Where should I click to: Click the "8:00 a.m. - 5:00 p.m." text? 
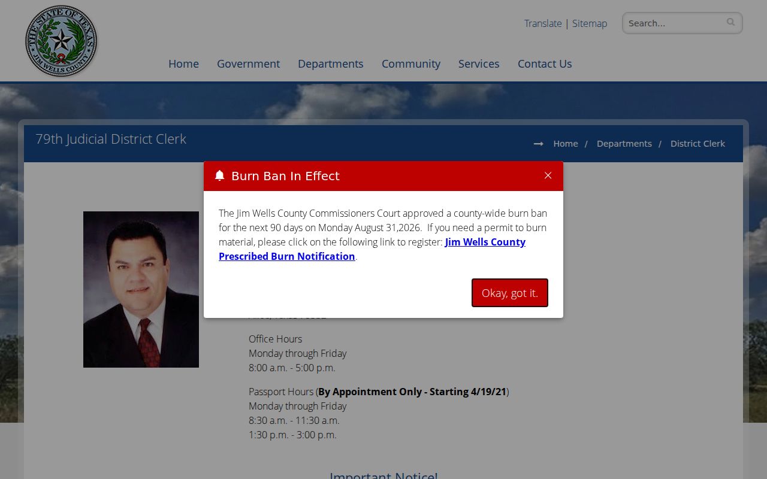tap(292, 368)
